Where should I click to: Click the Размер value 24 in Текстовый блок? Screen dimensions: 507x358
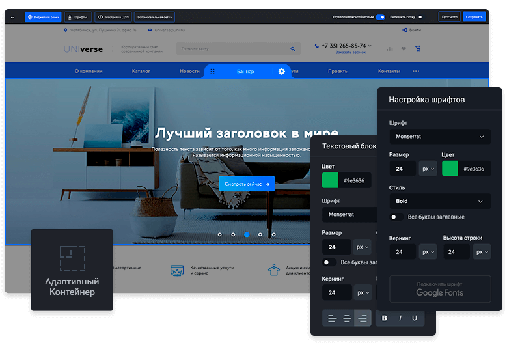[x=336, y=247]
